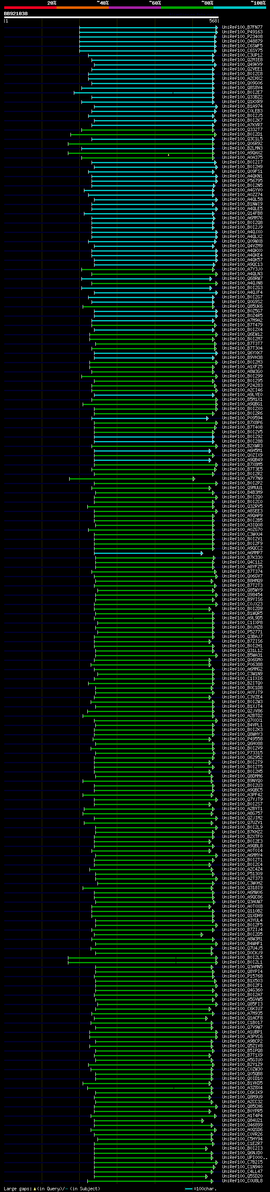Image resolution: width=270 pixels, height=1192 pixels.
Task: Click the UniRef100_Q06GV7 hit label
Action: (x=242, y=576)
